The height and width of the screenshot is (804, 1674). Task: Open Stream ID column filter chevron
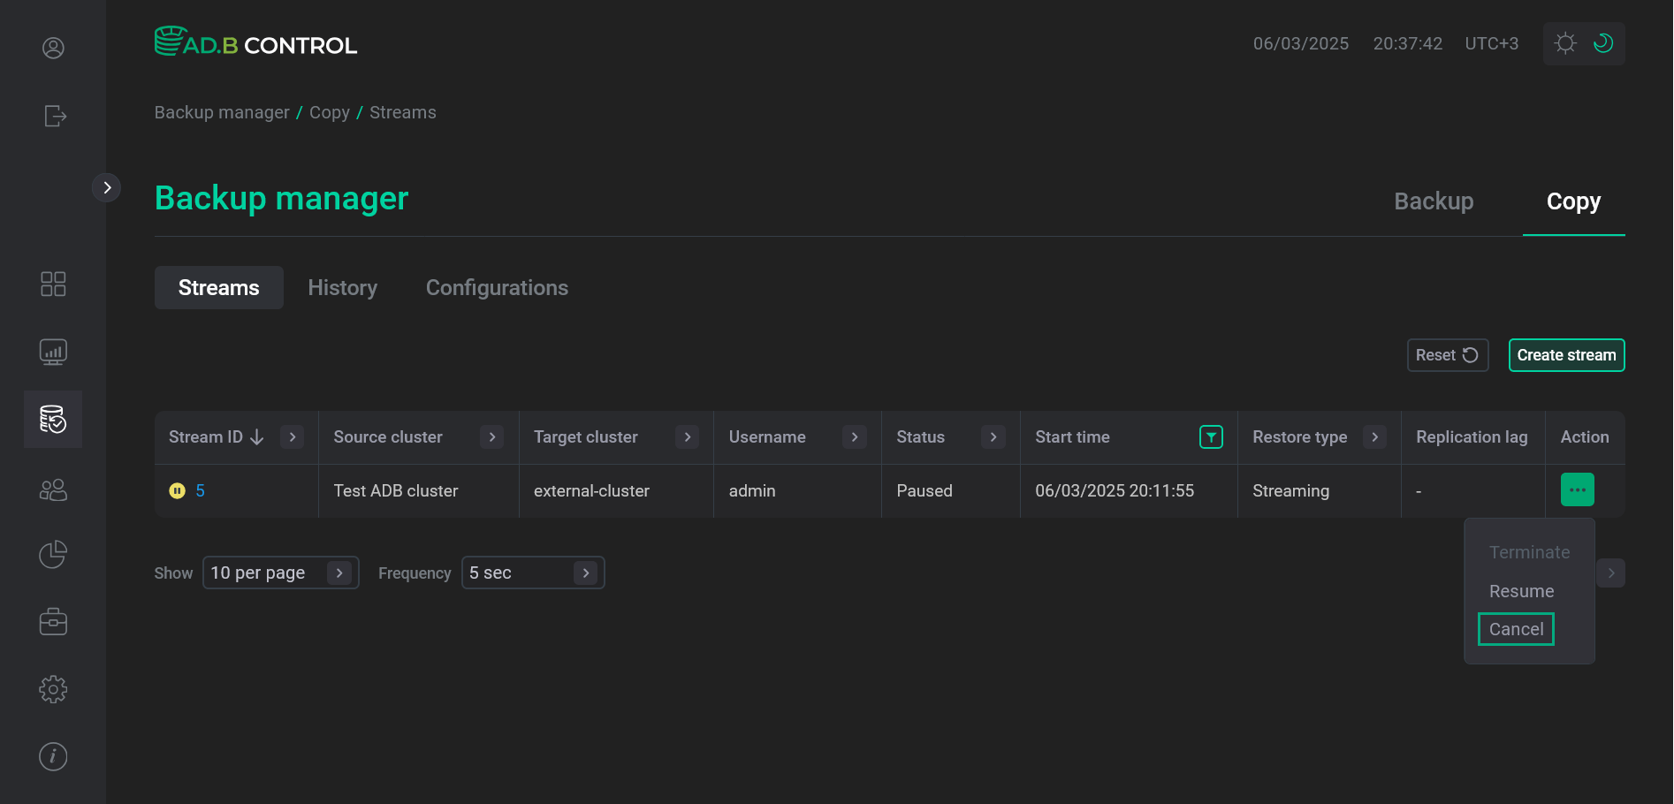[x=293, y=437]
